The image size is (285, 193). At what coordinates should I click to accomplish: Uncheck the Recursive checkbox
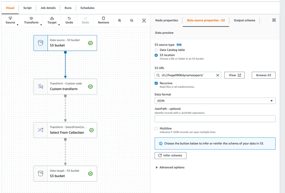[x=156, y=83]
